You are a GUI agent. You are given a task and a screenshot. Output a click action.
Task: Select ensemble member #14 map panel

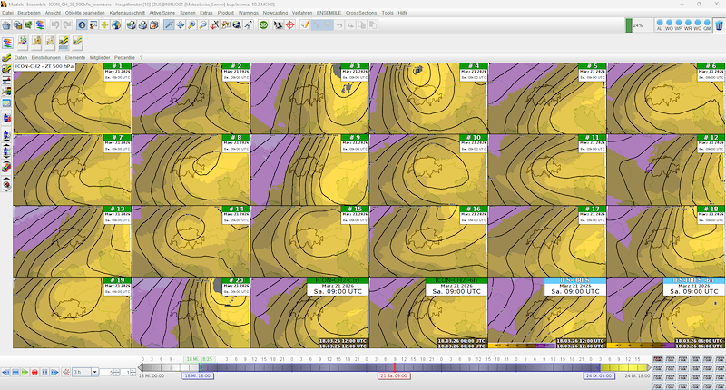click(191, 240)
